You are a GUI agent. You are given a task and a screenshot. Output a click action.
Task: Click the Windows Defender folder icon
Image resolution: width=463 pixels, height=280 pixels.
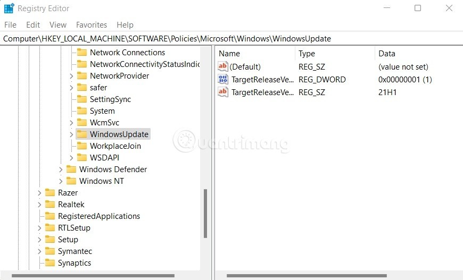71,169
